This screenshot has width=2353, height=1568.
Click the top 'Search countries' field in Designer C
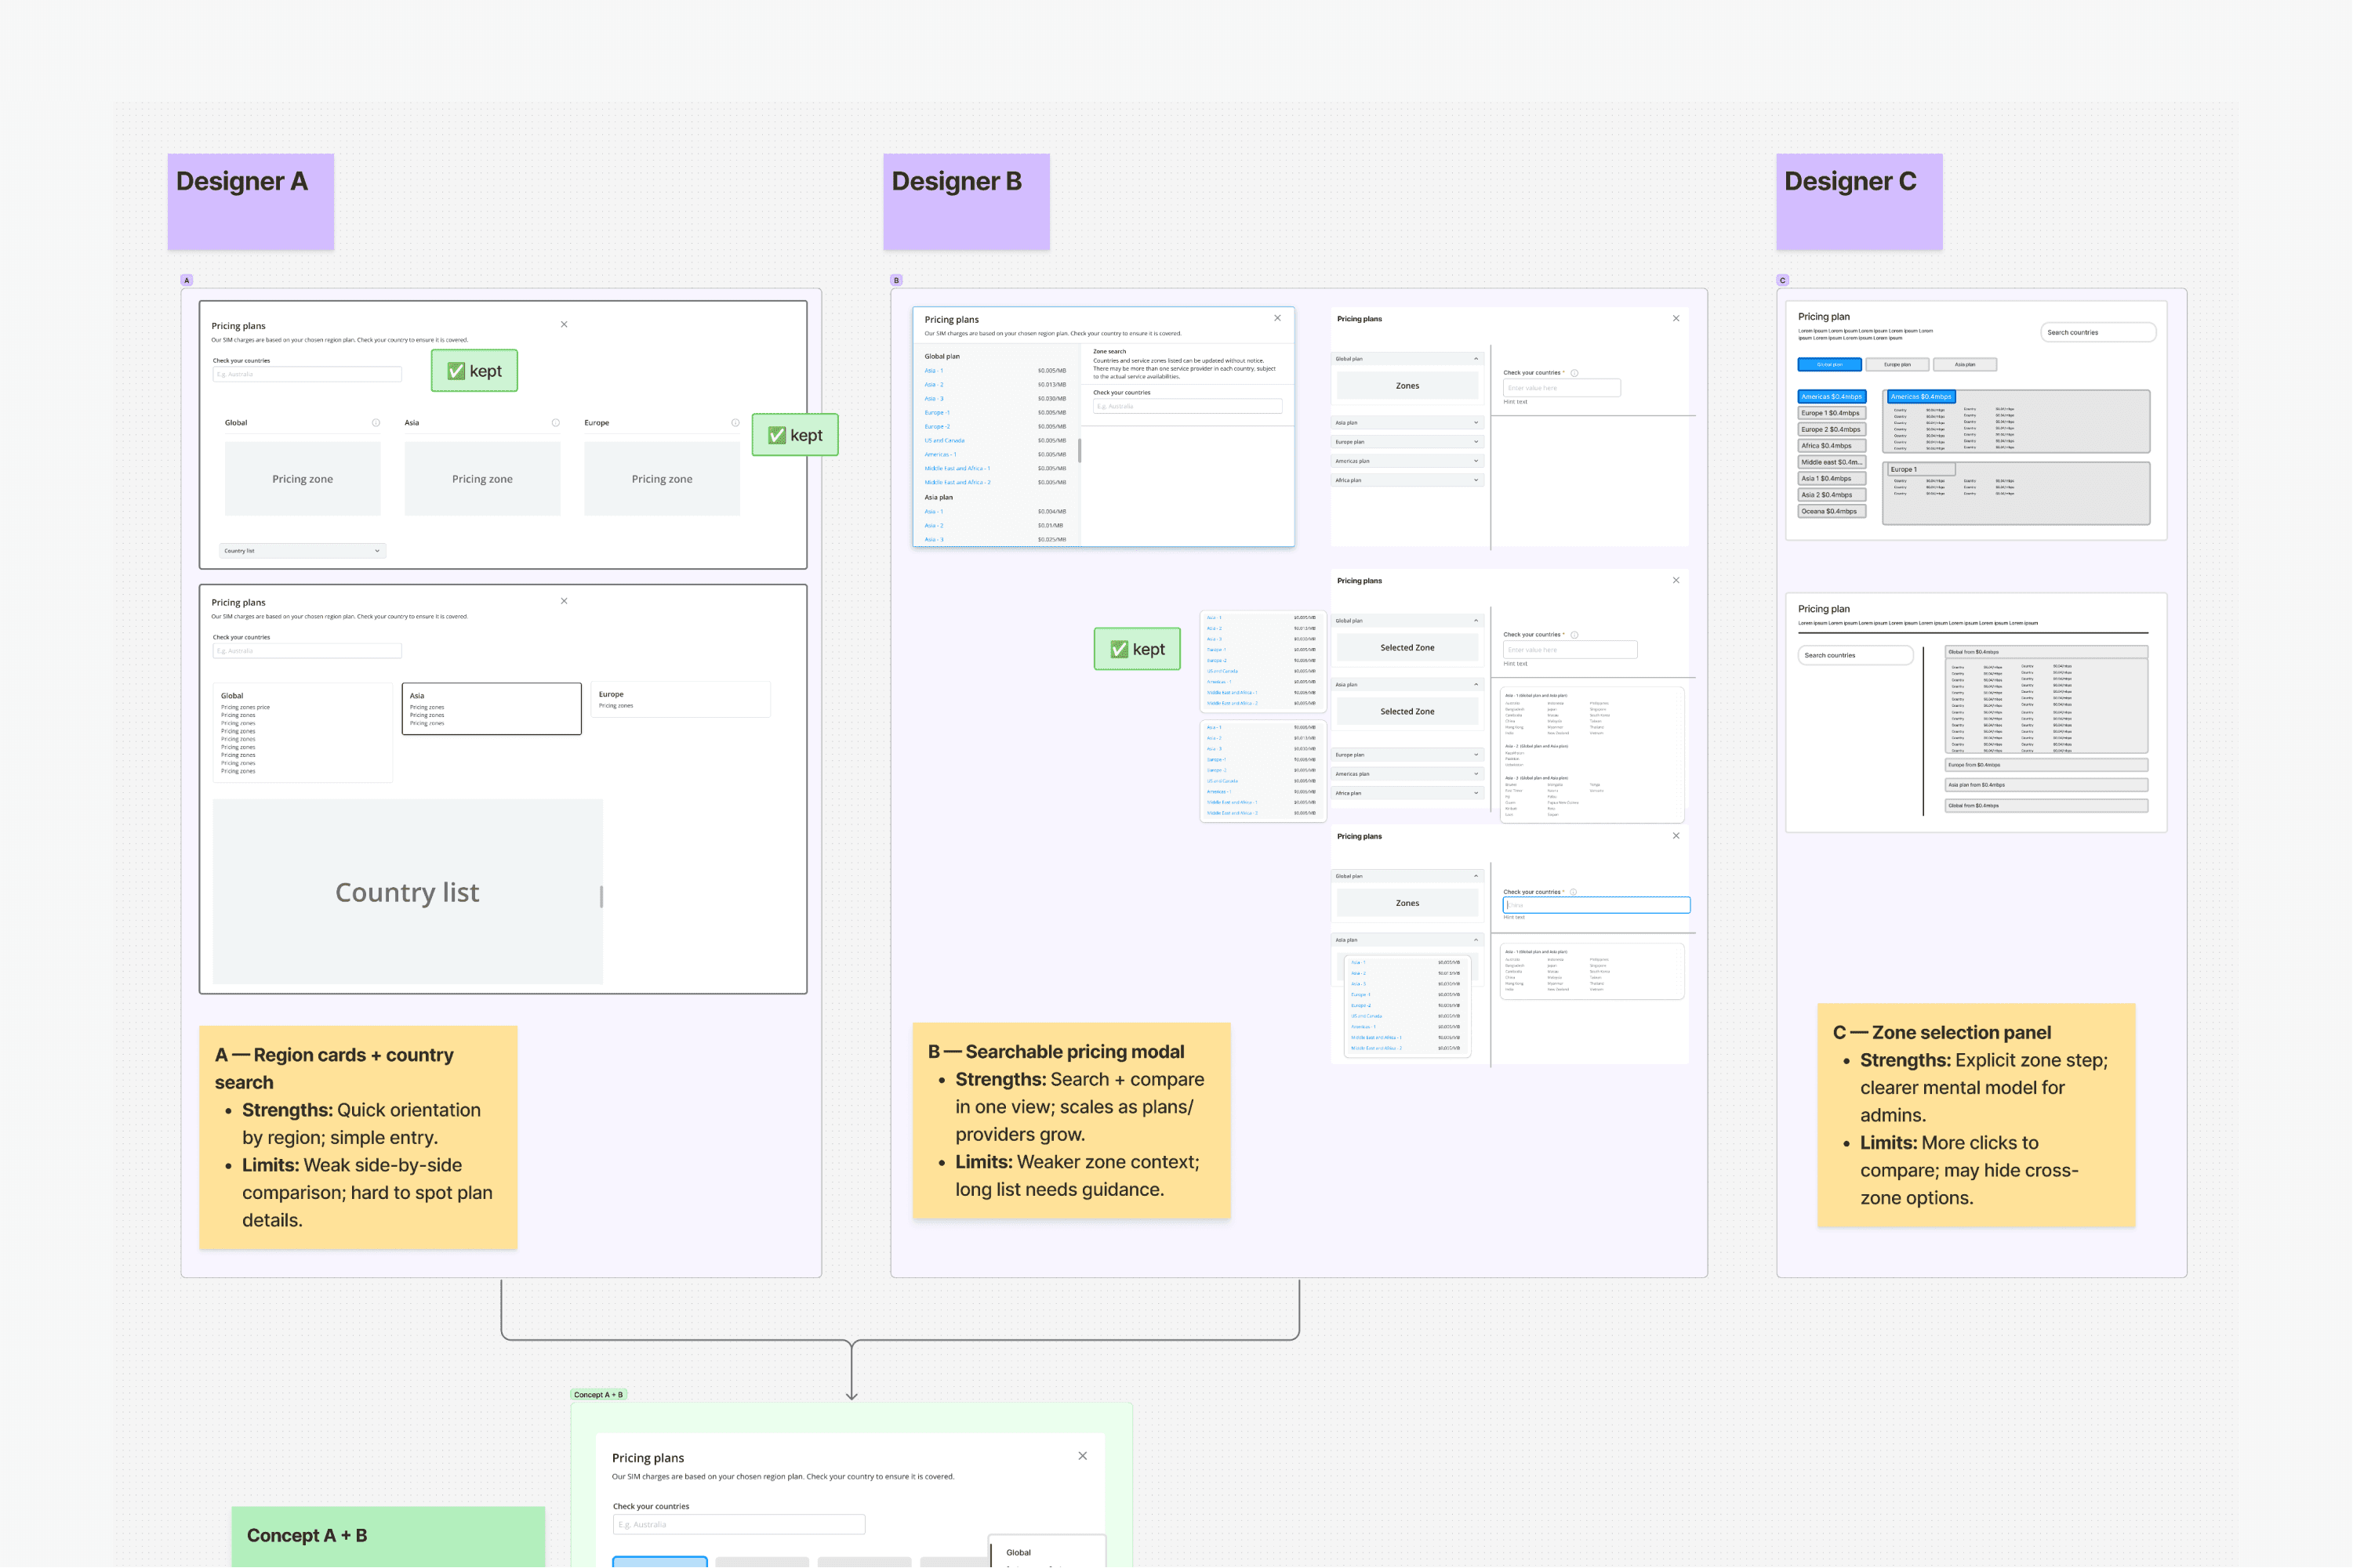pos(2097,333)
